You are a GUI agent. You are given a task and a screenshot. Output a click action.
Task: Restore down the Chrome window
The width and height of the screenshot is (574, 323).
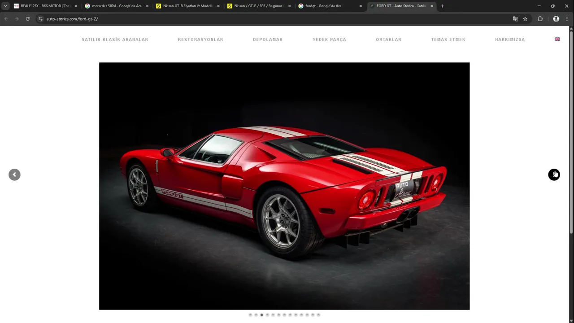pyautogui.click(x=553, y=6)
